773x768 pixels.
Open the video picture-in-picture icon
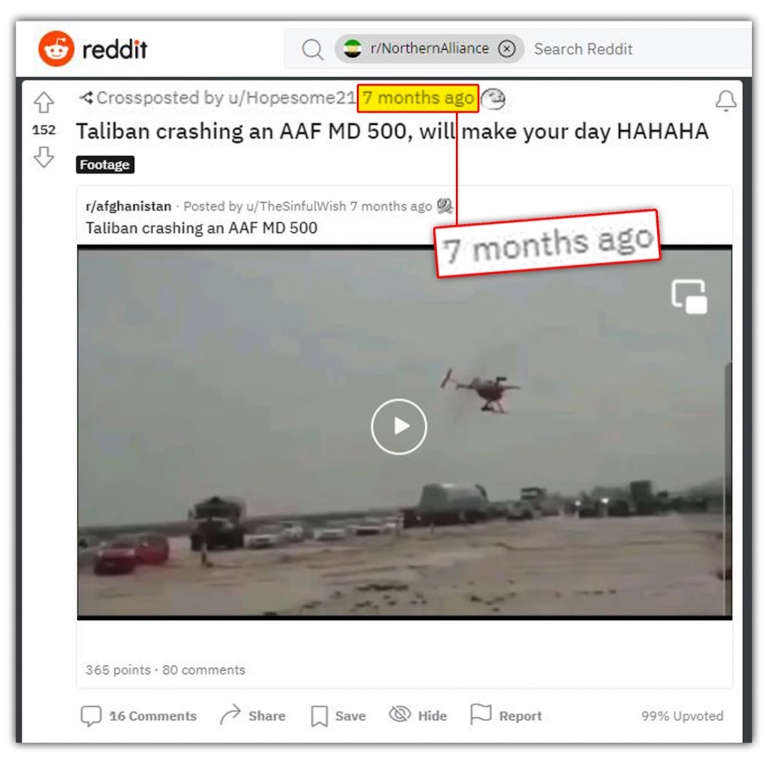(x=689, y=296)
